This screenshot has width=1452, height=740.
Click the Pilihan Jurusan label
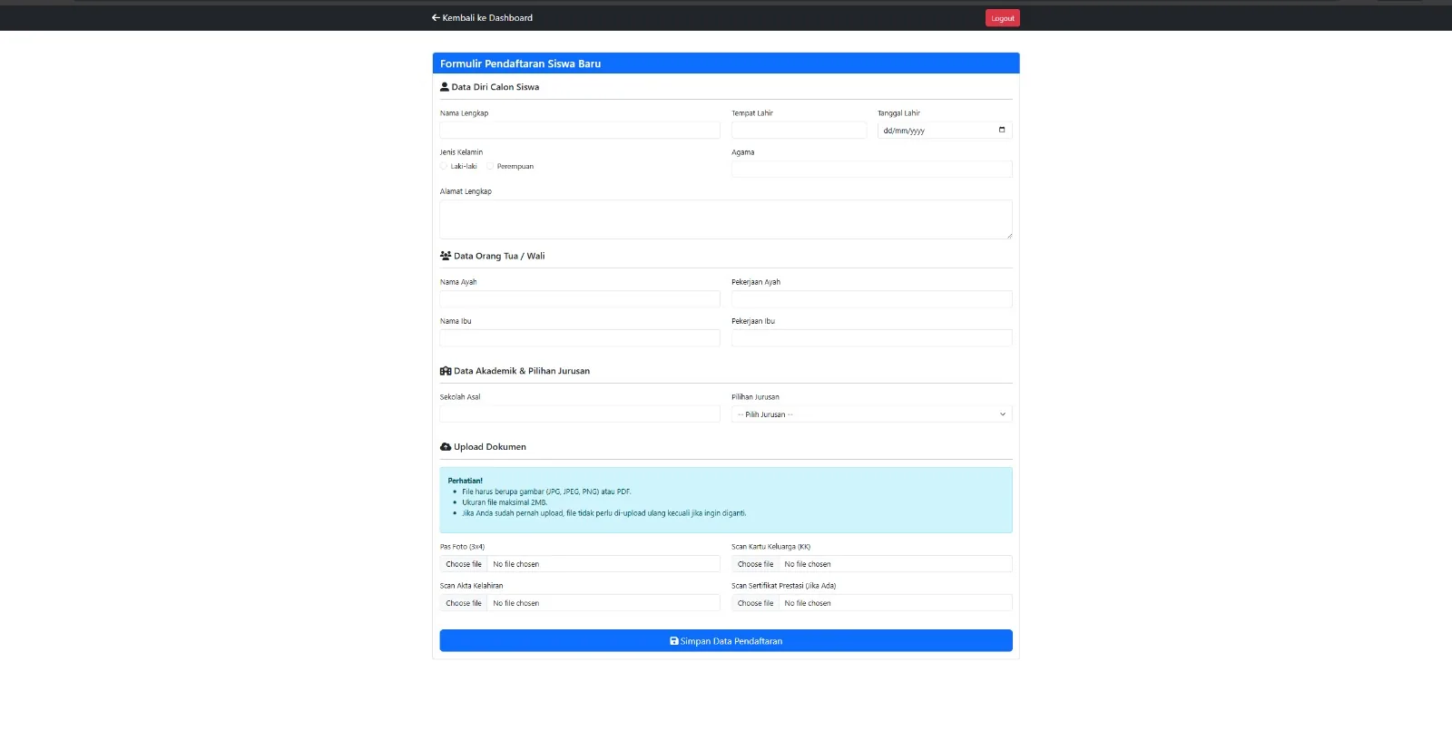756,397
